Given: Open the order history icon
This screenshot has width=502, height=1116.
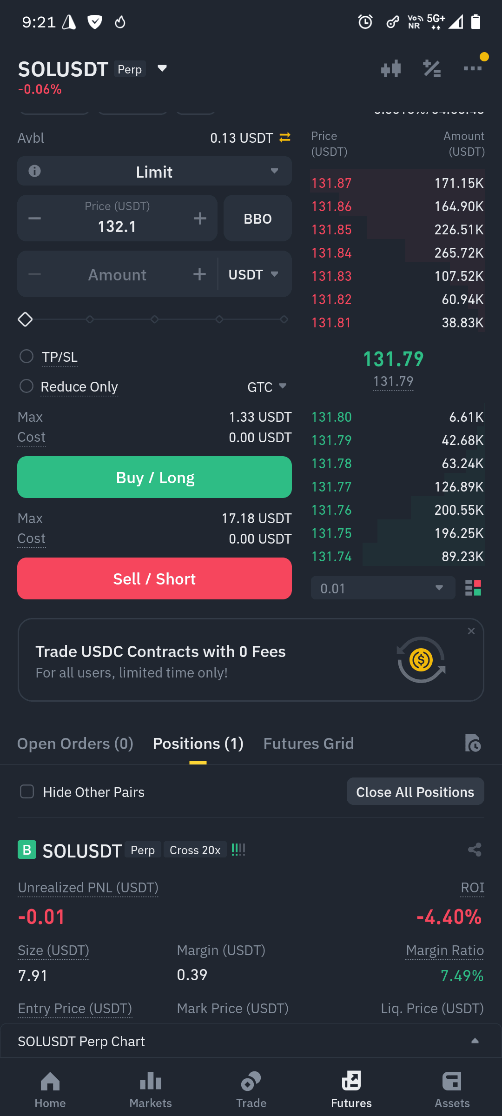Looking at the screenshot, I should pos(473,743).
